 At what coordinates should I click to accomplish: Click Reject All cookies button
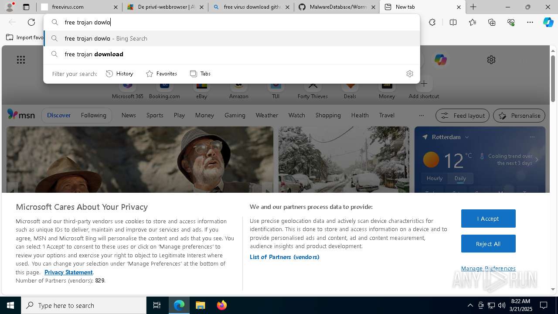pyautogui.click(x=488, y=244)
